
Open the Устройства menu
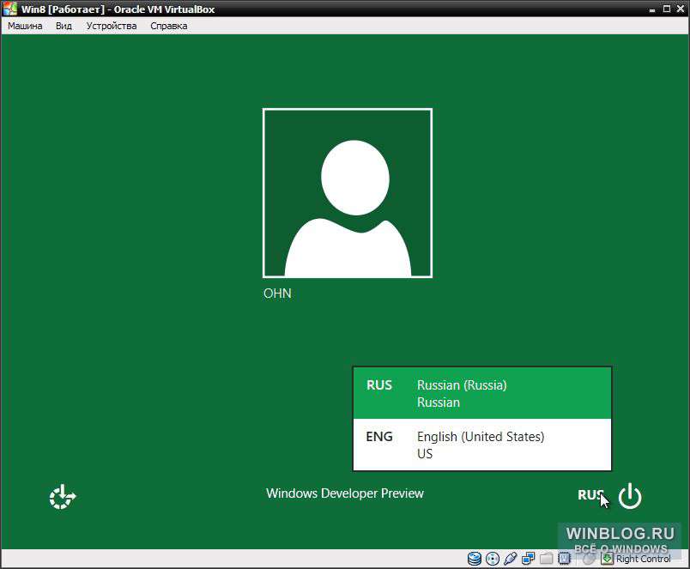coord(112,26)
